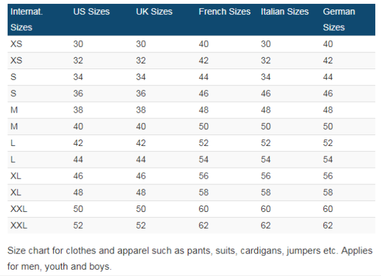381x276 pixels.
Task: Click the Internat. Sizes column header
Action: pyautogui.click(x=26, y=19)
